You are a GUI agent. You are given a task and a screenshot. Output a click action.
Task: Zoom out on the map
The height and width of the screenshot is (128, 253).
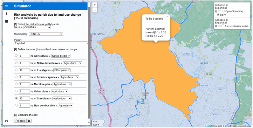pos(95,10)
